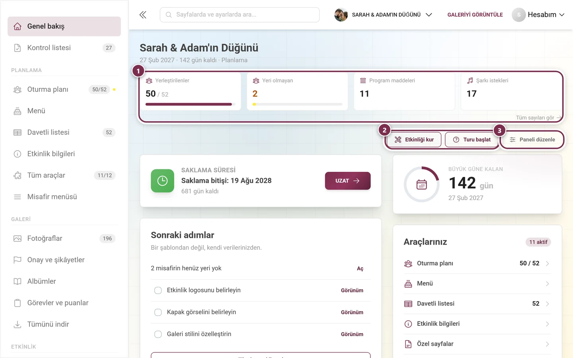The height and width of the screenshot is (358, 573).
Task: Click the Oturma planı sidebar people icon
Action: pos(18,89)
